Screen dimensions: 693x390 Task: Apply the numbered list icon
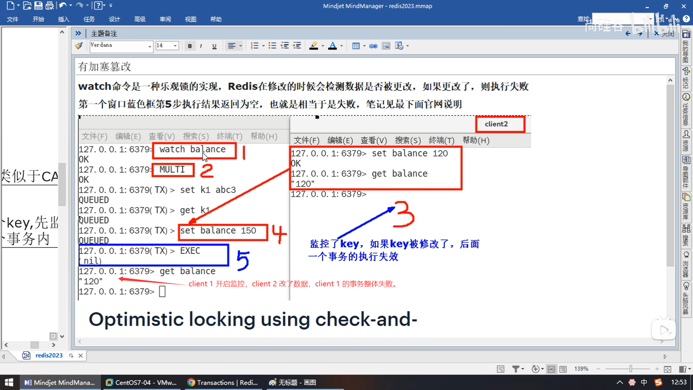point(255,46)
